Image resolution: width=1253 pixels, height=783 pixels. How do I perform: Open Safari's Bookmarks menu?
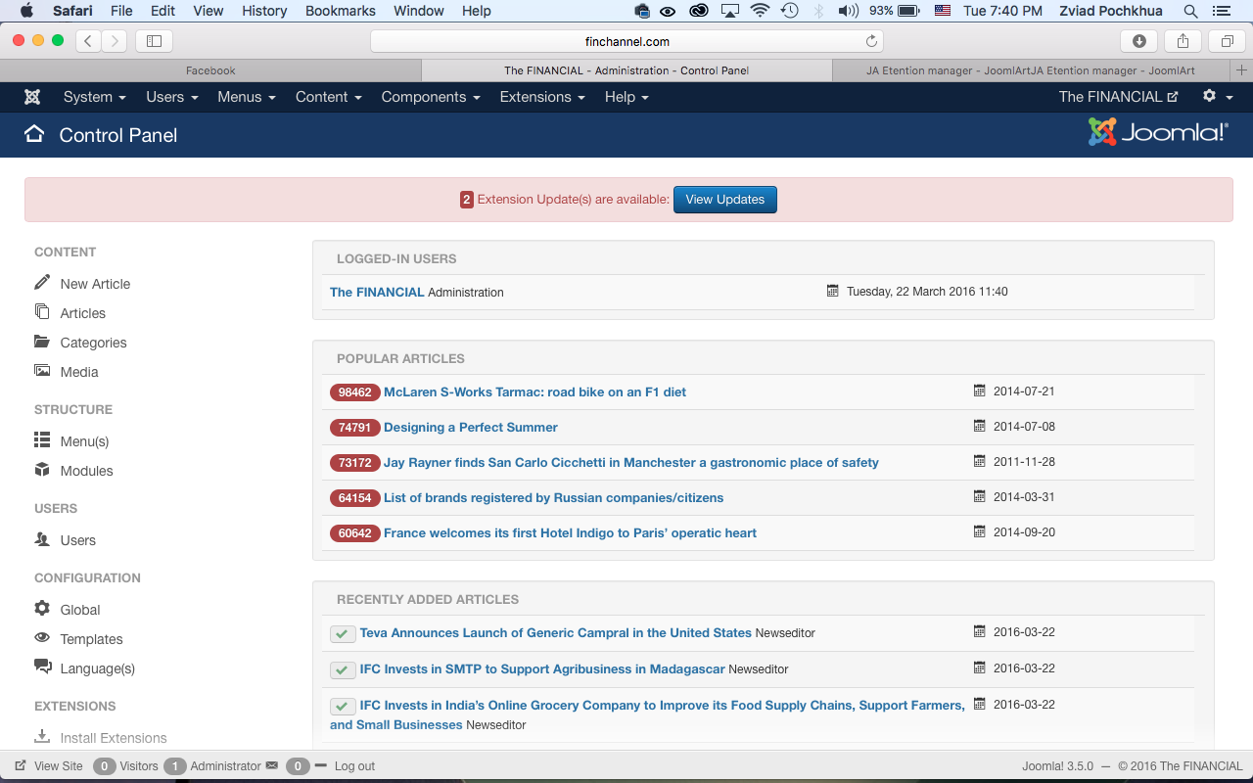coord(341,11)
